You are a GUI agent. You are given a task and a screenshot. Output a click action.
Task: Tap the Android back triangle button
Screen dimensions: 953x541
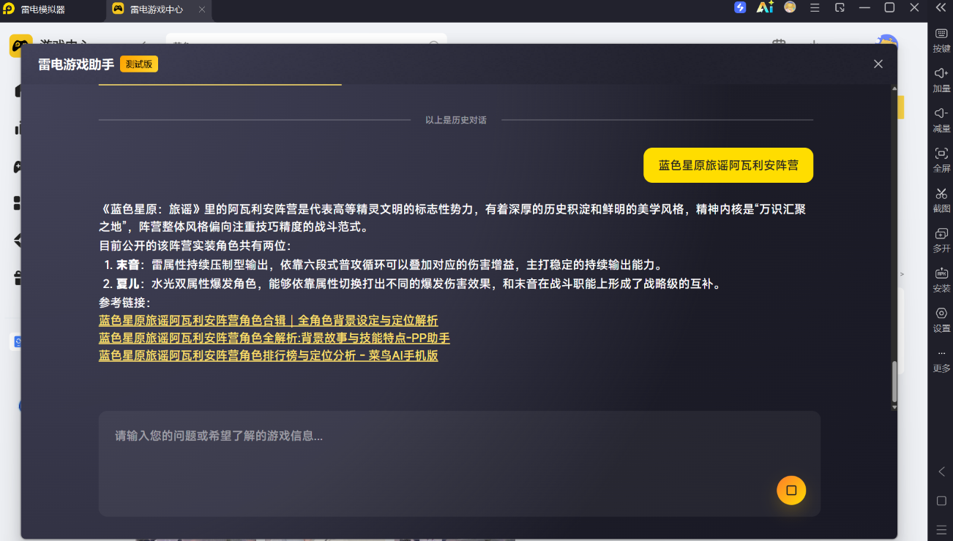click(x=941, y=472)
